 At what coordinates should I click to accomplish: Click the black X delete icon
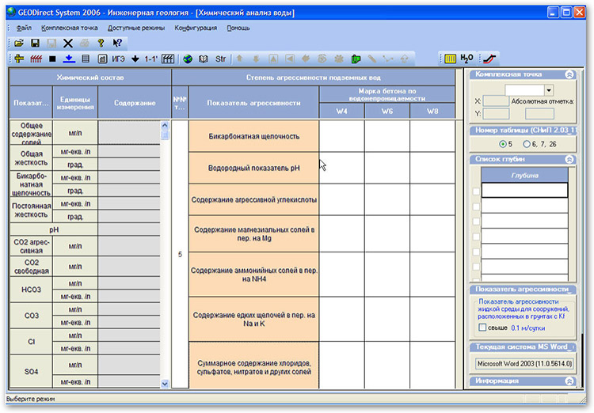click(68, 43)
